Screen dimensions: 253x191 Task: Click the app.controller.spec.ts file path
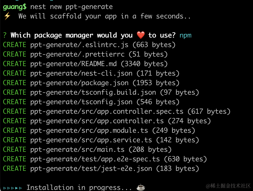pos(107,111)
